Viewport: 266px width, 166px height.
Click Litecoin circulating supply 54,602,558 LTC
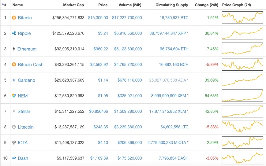tap(174, 127)
